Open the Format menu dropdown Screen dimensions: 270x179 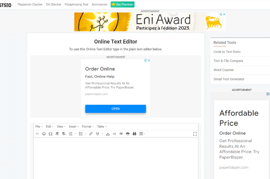tap(88, 127)
